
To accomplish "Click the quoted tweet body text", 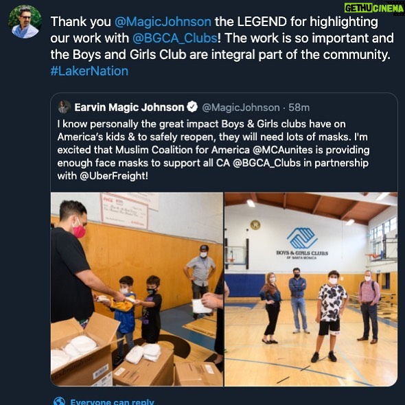I will click(213, 150).
